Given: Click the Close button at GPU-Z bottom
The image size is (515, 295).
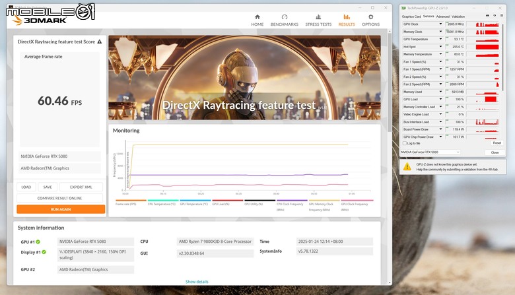Looking at the screenshot, I should [495, 152].
